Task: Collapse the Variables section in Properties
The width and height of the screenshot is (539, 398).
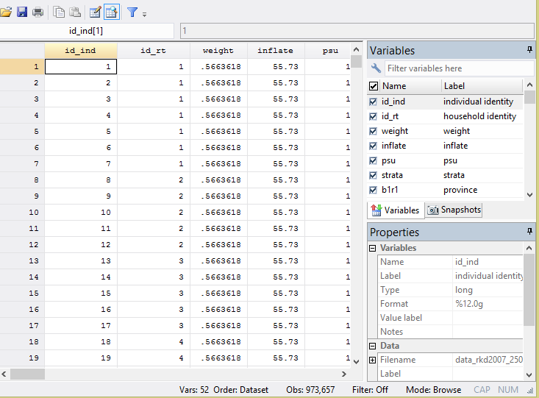Action: (x=373, y=248)
